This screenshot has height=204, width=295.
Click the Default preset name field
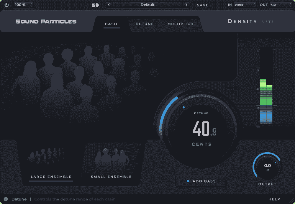coord(147,5)
